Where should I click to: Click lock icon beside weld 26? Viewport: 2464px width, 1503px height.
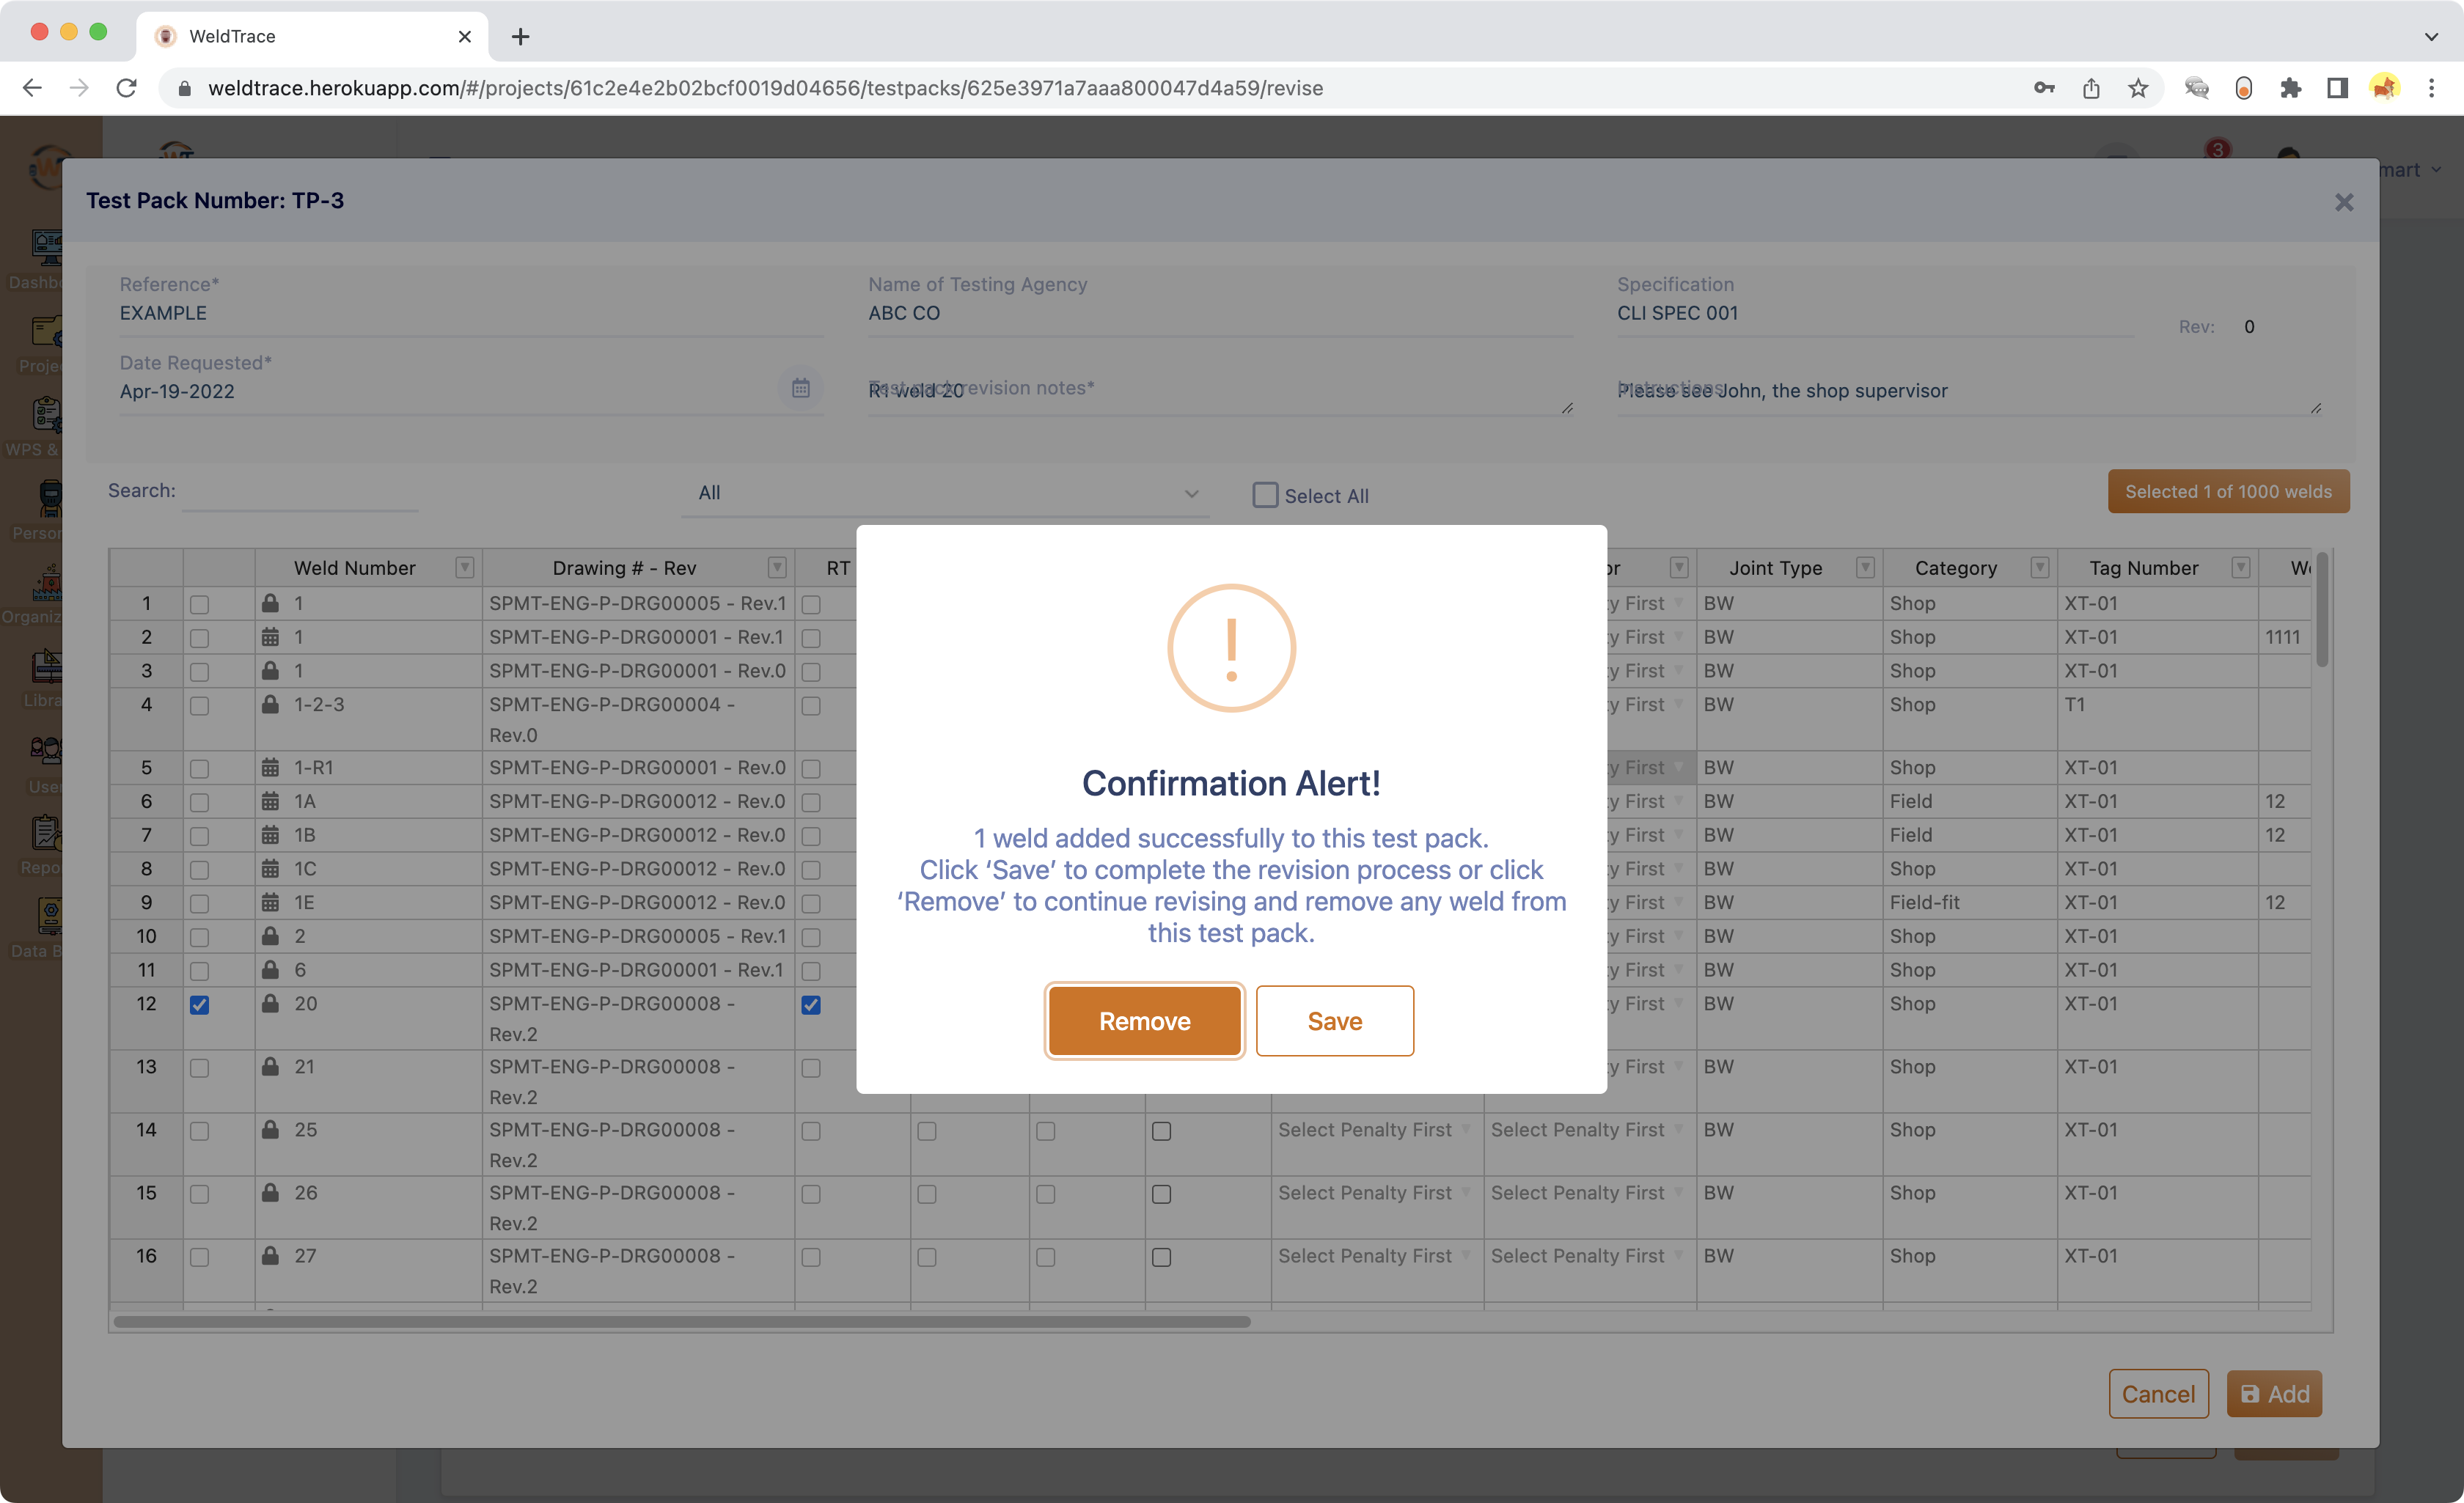pyautogui.click(x=270, y=1192)
